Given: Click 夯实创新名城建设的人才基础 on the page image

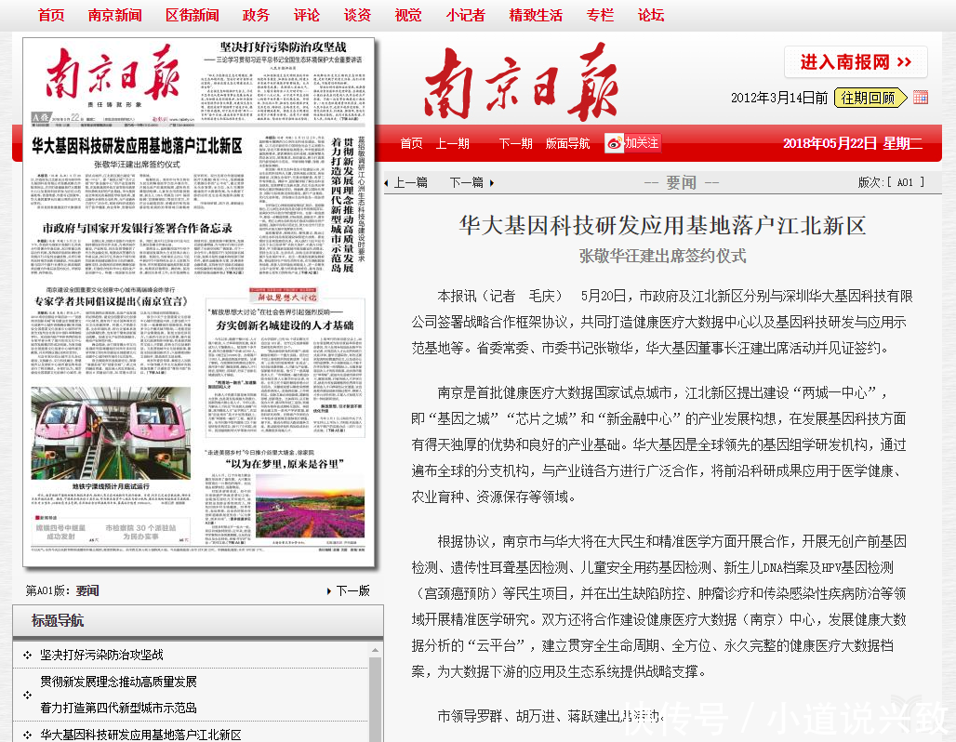Looking at the screenshot, I should tap(285, 325).
